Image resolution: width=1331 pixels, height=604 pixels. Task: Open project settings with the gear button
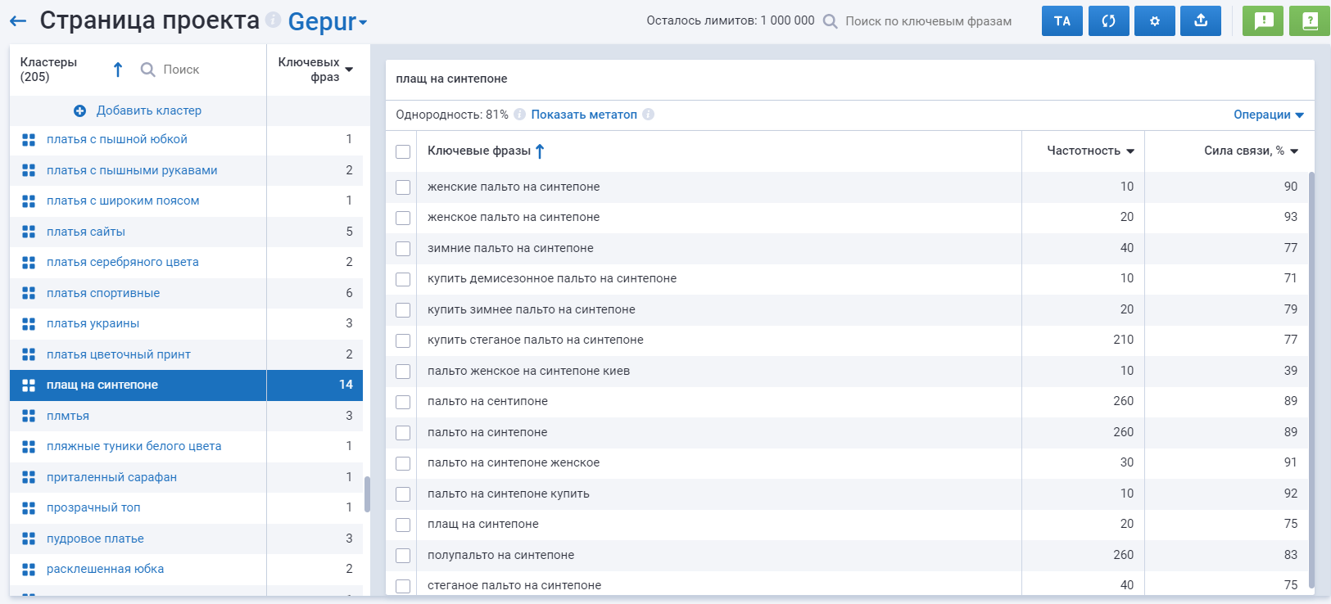tap(1154, 21)
